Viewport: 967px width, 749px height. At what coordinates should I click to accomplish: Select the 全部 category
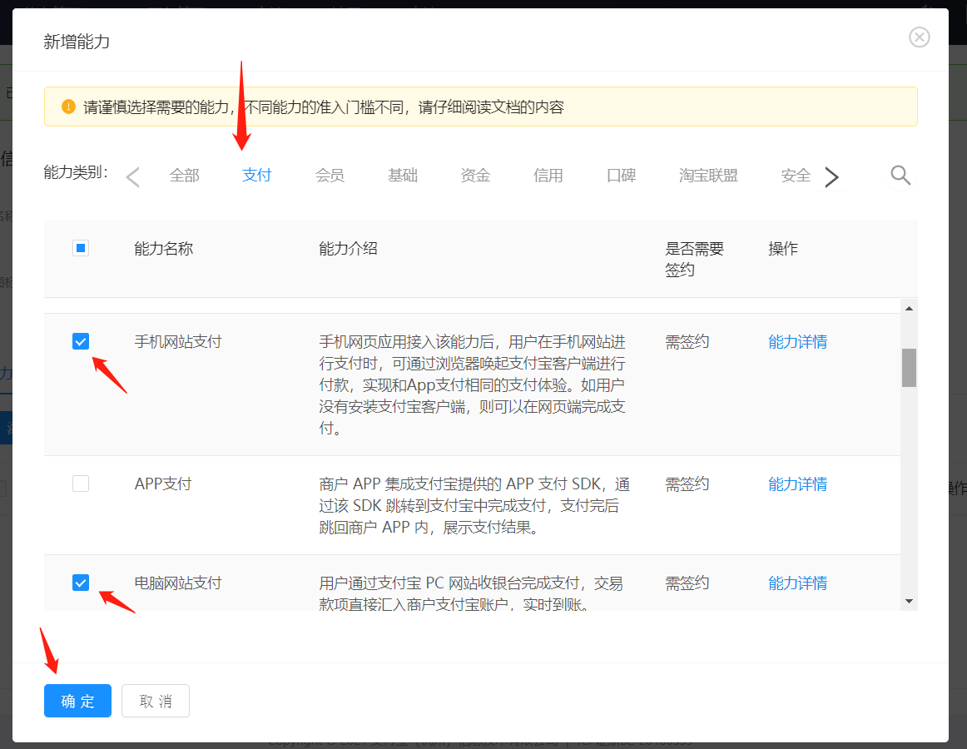click(x=184, y=176)
